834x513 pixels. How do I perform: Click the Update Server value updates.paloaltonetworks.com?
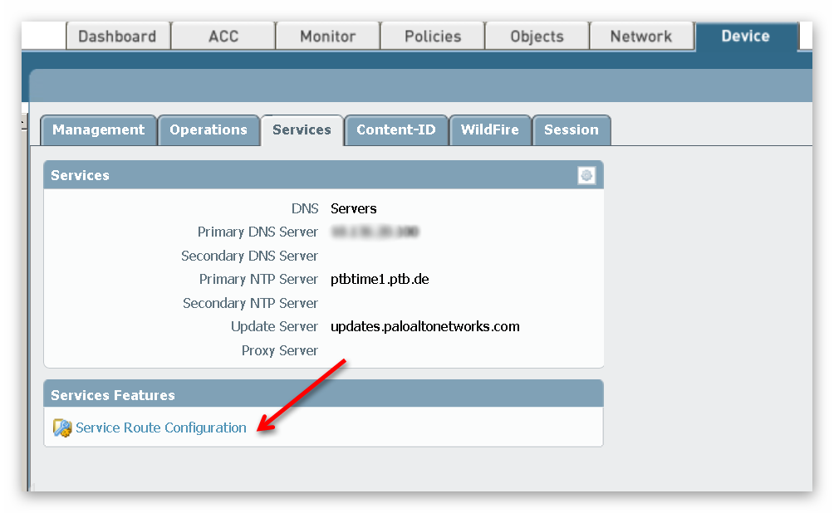click(x=425, y=326)
